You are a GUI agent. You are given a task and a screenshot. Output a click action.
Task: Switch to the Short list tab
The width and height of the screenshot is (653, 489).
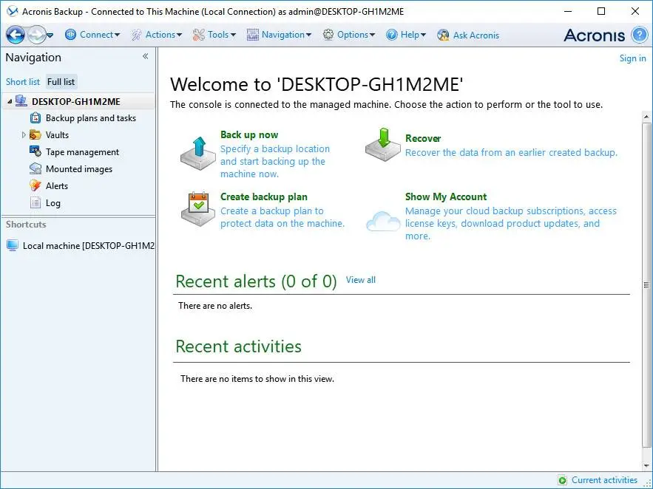(23, 82)
